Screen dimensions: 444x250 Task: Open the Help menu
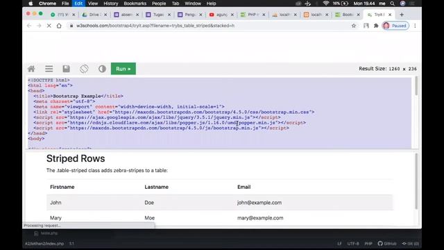tap(211, 3)
